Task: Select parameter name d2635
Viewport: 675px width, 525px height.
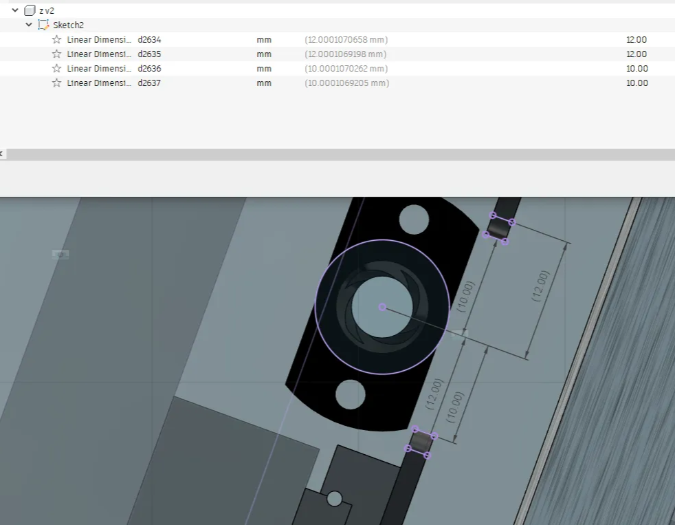Action: (149, 54)
